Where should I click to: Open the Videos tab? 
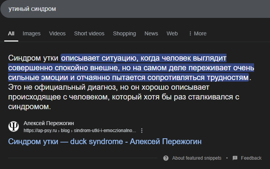pyautogui.click(x=57, y=33)
